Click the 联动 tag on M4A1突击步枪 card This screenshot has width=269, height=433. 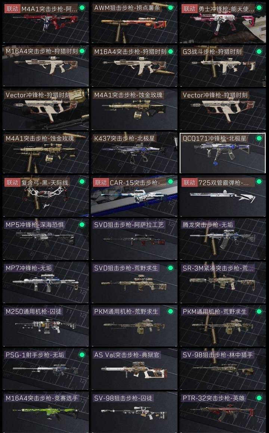click(x=12, y=9)
